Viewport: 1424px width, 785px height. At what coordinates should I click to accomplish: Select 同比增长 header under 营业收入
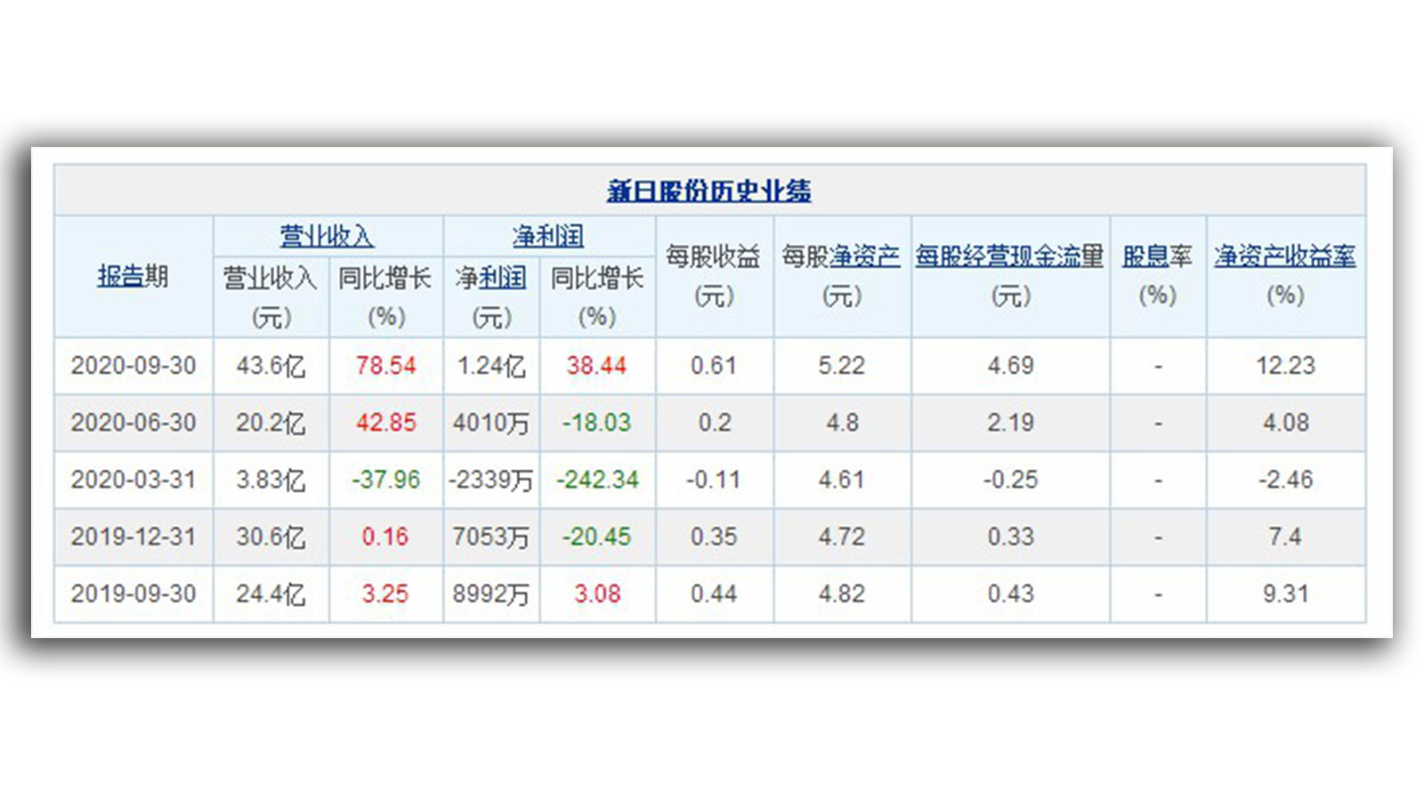click(385, 296)
